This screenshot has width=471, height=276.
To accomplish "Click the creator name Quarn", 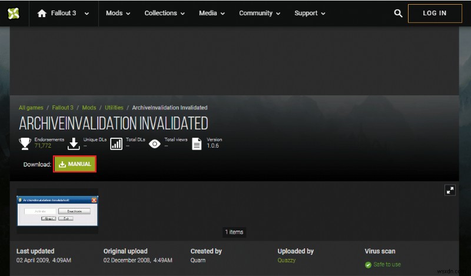I will tap(198, 260).
